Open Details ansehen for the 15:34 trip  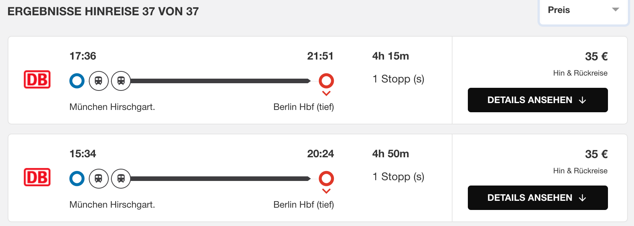coord(538,198)
